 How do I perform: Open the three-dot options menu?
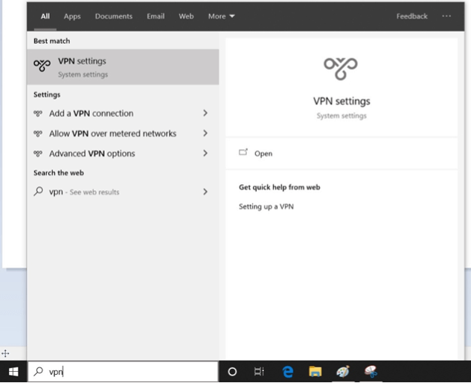(x=446, y=16)
